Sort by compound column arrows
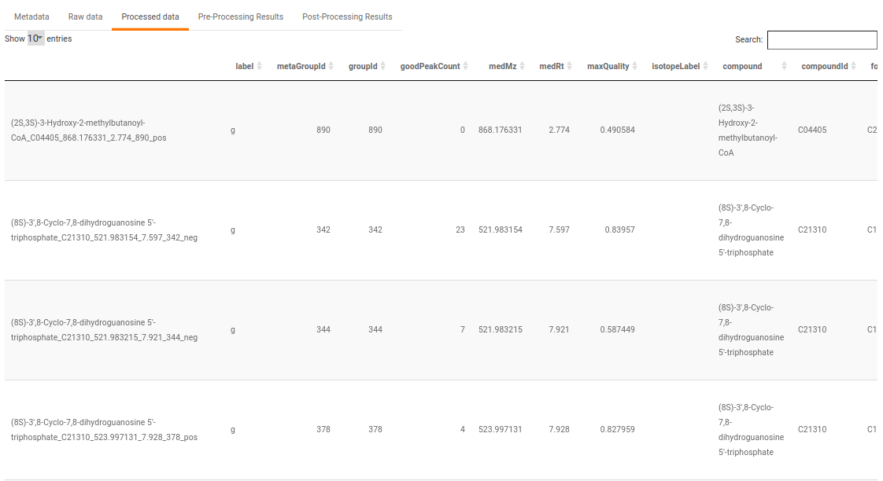Image resolution: width=883 pixels, height=481 pixels. [x=784, y=66]
